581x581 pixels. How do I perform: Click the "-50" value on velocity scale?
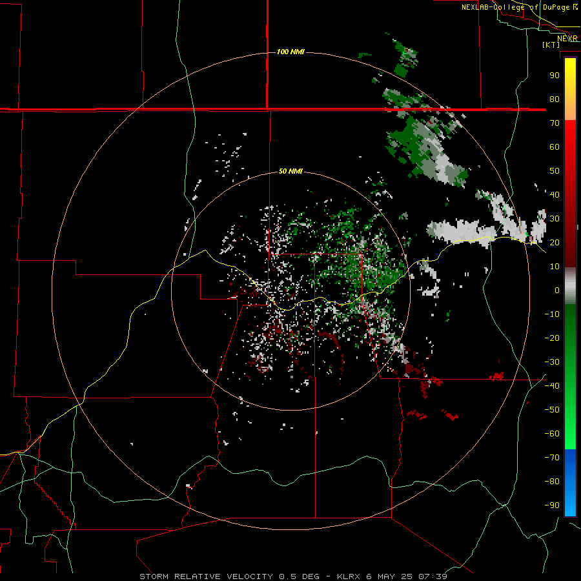(552, 410)
